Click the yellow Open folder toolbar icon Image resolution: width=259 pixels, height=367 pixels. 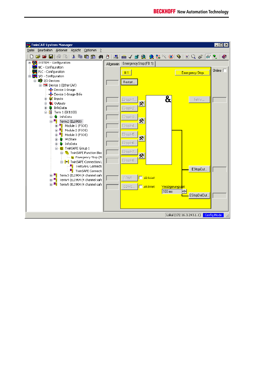pyautogui.click(x=38, y=57)
